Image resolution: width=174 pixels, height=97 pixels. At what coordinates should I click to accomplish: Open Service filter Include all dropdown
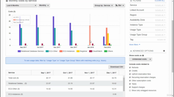(x=160, y=5)
